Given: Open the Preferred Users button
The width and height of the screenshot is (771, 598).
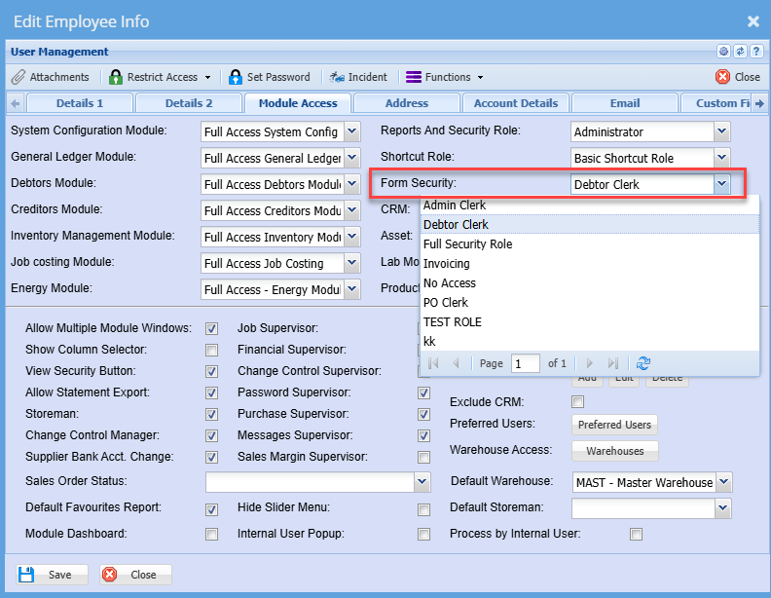Looking at the screenshot, I should click(x=614, y=425).
